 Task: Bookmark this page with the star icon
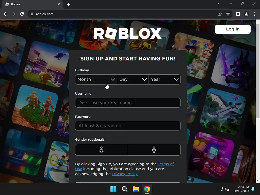[228, 14]
